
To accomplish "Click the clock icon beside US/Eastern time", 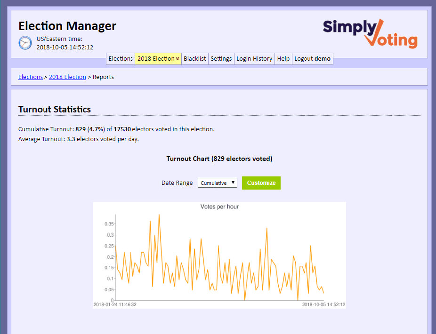I will (x=25, y=43).
